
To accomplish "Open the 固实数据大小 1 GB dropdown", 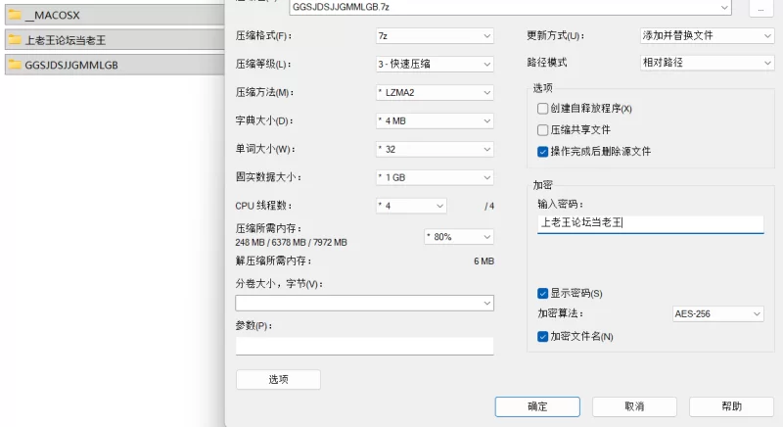I will pyautogui.click(x=435, y=177).
